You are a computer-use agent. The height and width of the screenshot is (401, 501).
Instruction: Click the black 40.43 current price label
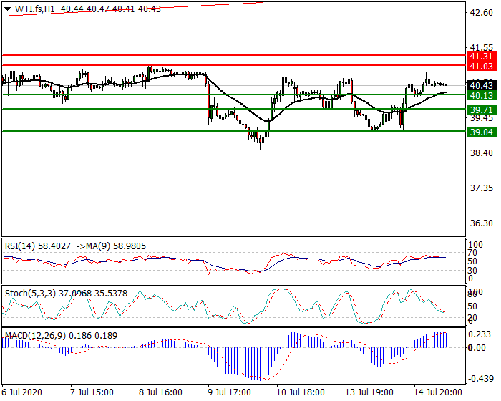tap(482, 86)
